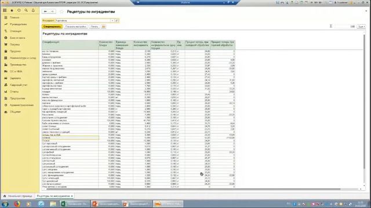Click the Спецификация column header
The image size is (371, 208).
70,45
